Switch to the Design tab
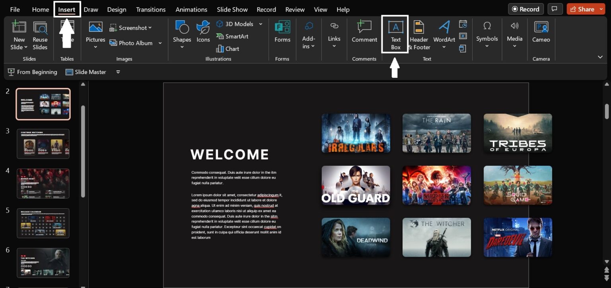611x288 pixels. click(x=117, y=10)
